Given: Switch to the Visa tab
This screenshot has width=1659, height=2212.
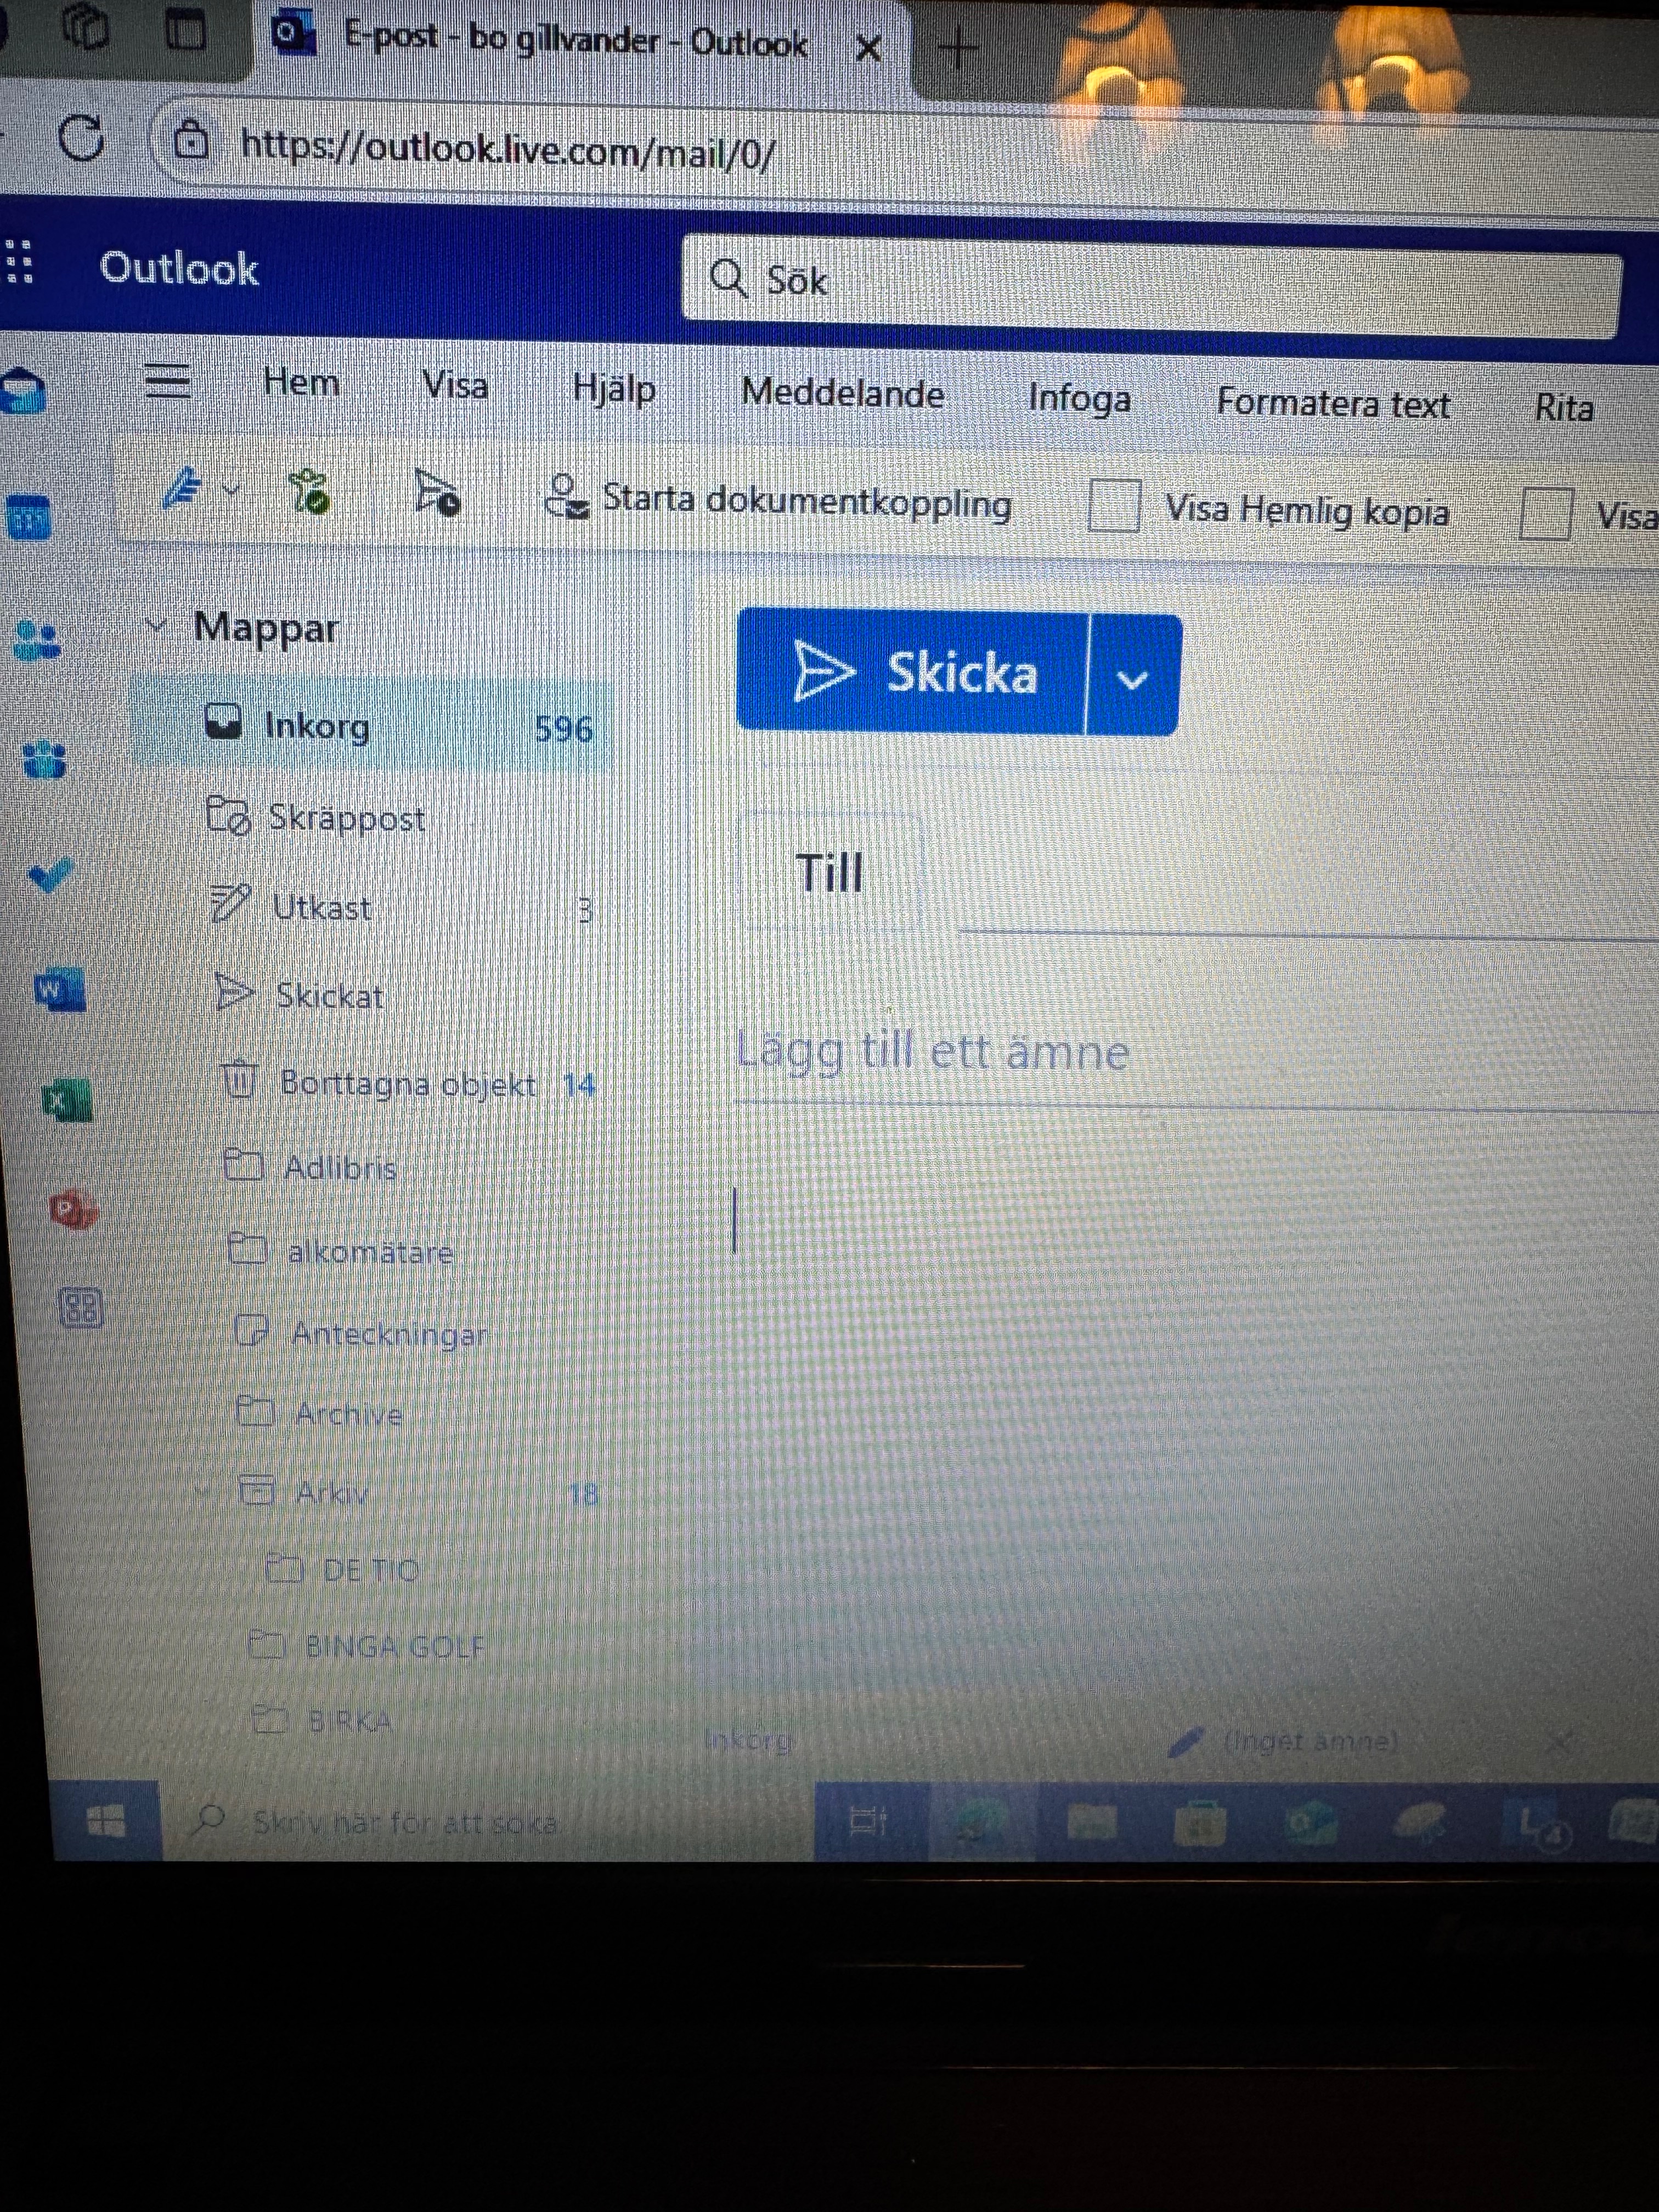Looking at the screenshot, I should tap(455, 385).
